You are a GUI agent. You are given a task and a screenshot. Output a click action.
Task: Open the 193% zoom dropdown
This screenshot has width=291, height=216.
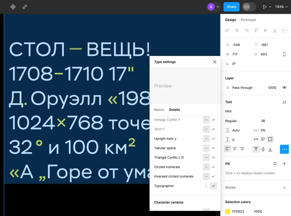point(281,7)
